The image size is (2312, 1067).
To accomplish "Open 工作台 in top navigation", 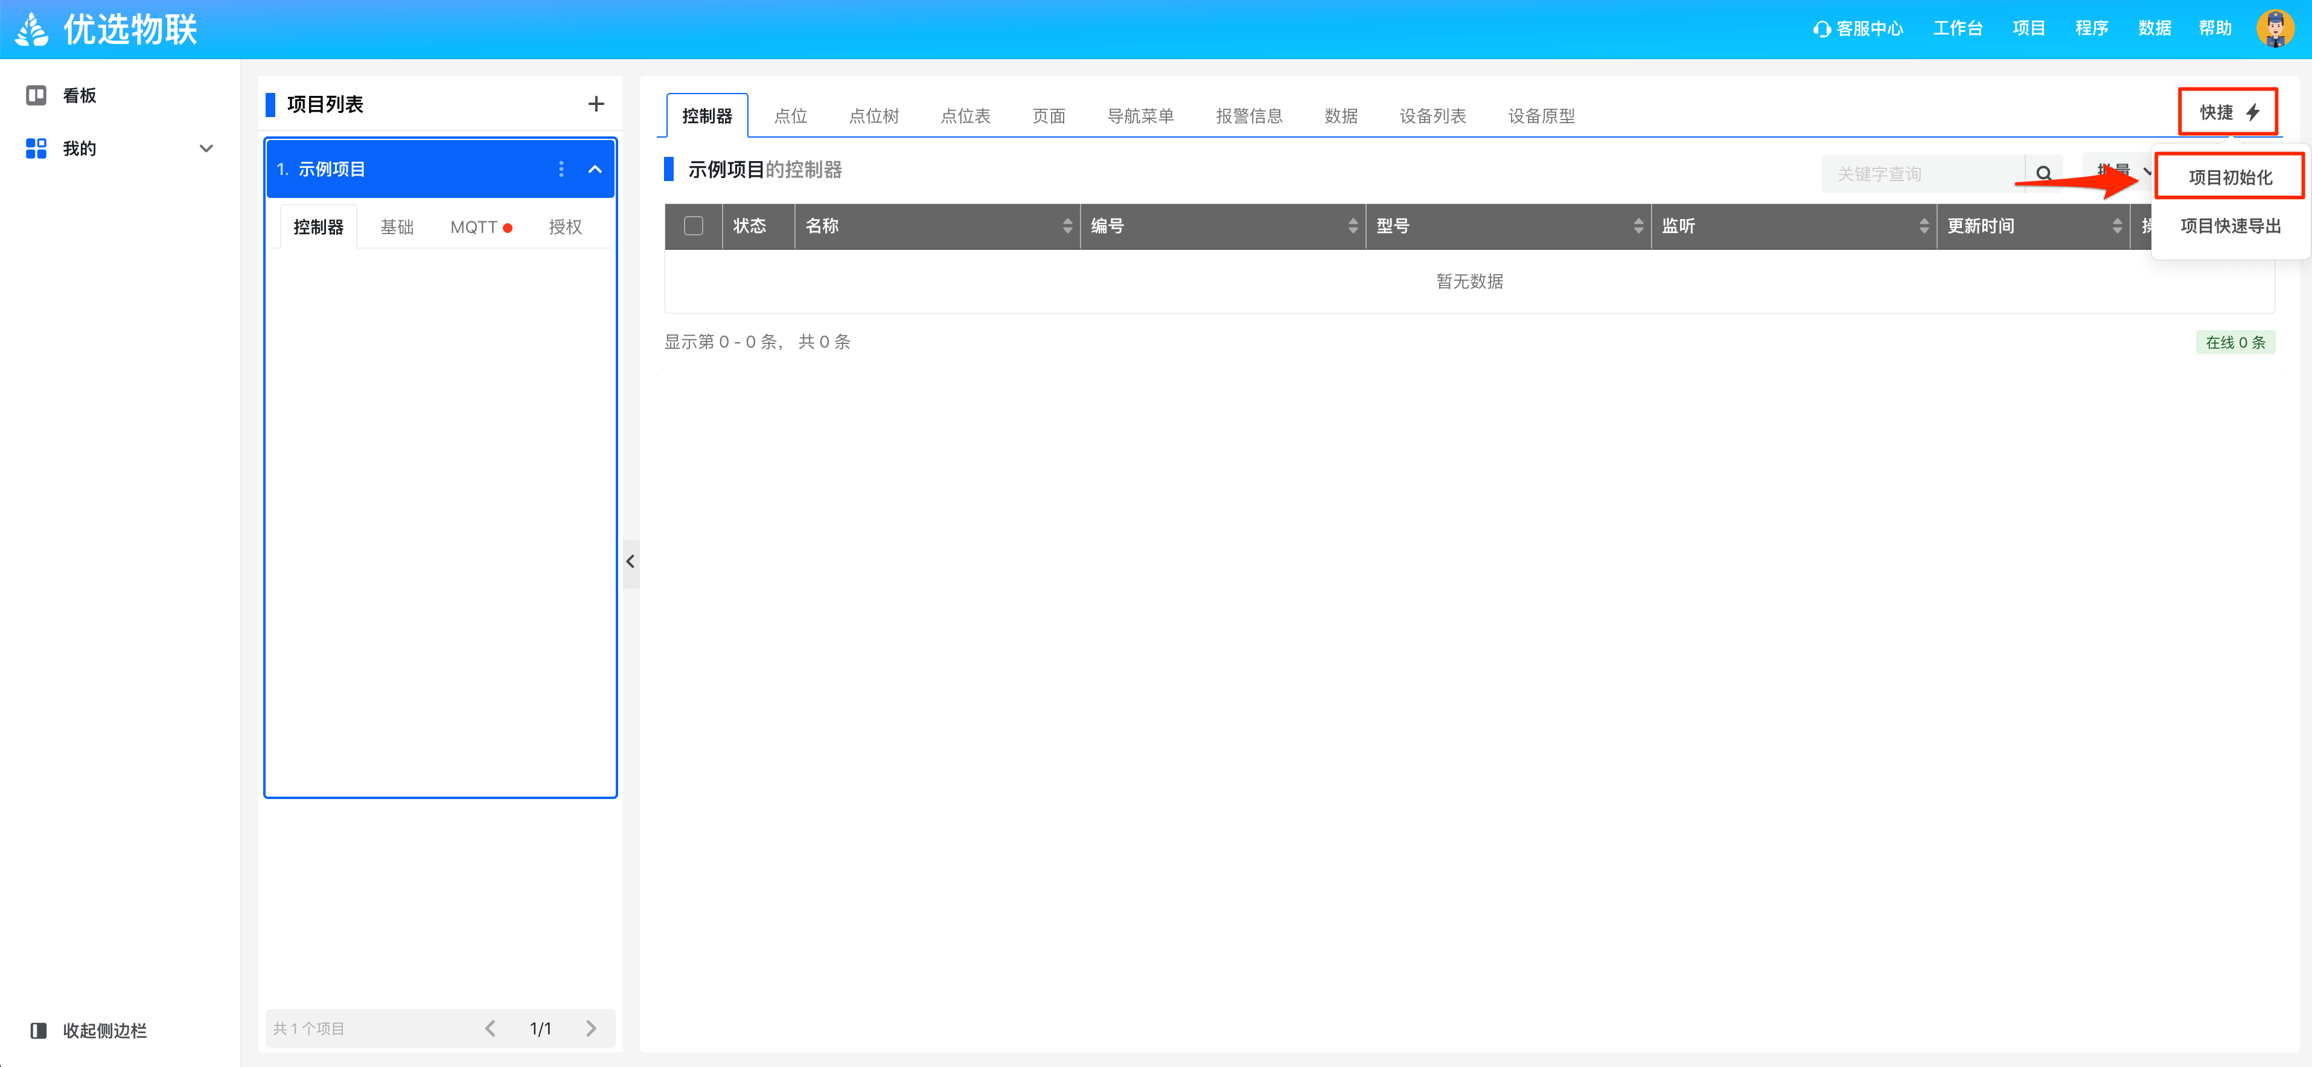I will (1958, 29).
